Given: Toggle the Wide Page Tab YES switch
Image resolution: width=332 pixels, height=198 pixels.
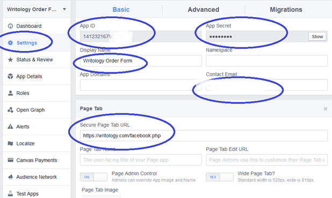Looking at the screenshot, I should pyautogui.click(x=220, y=177).
